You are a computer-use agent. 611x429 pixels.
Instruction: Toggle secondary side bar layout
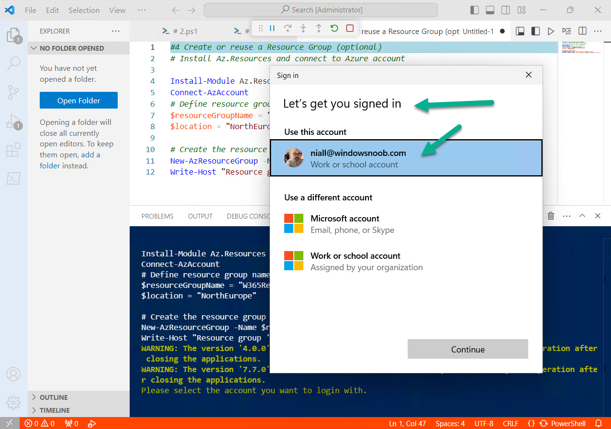pos(506,10)
